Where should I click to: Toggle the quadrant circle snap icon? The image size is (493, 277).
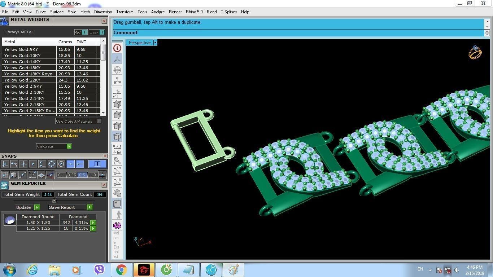[x=52, y=164]
